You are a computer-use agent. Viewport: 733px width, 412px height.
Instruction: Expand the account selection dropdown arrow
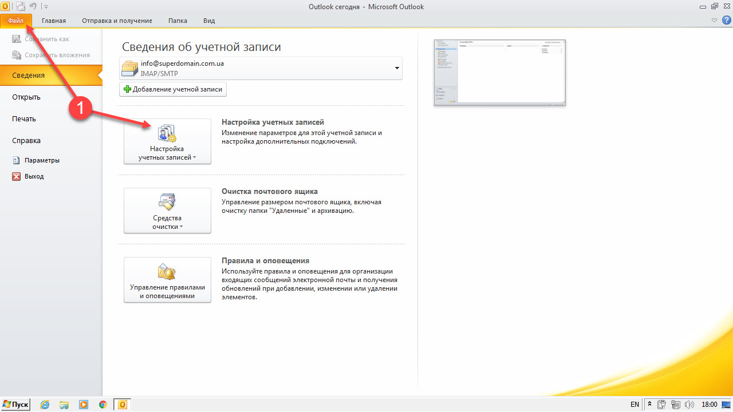[397, 69]
